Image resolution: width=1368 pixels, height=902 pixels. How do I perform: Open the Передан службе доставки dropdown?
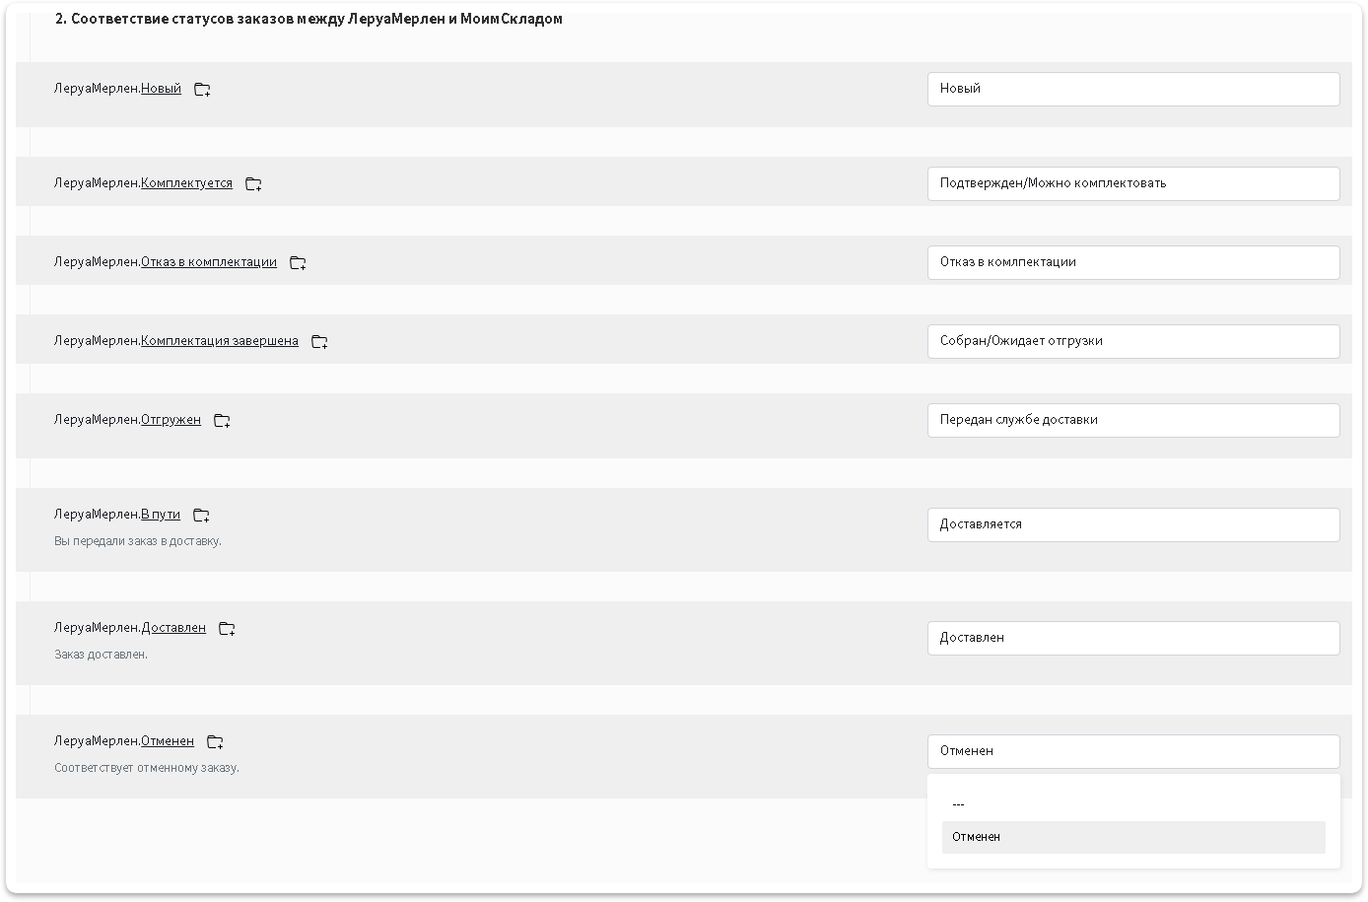(1132, 420)
